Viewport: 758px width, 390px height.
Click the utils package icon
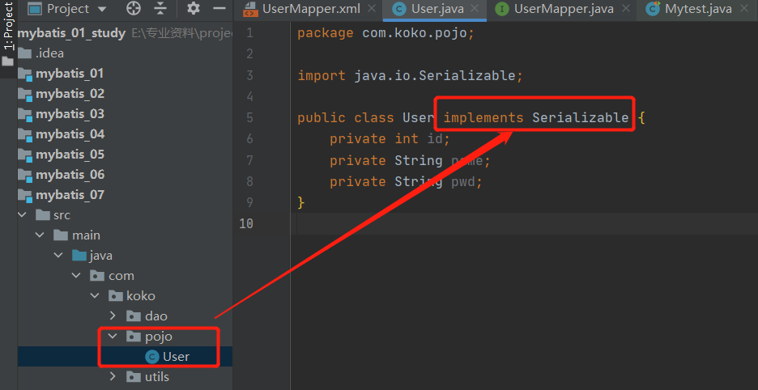(133, 376)
